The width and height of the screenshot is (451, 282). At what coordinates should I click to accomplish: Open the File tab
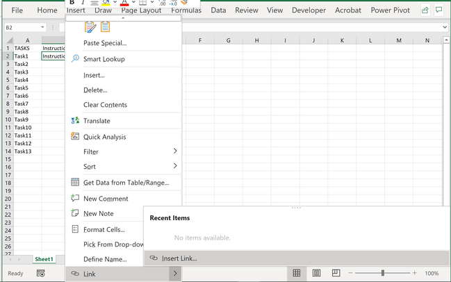pos(17,10)
